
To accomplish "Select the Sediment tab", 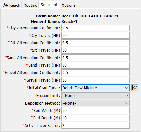I will 49,5.
